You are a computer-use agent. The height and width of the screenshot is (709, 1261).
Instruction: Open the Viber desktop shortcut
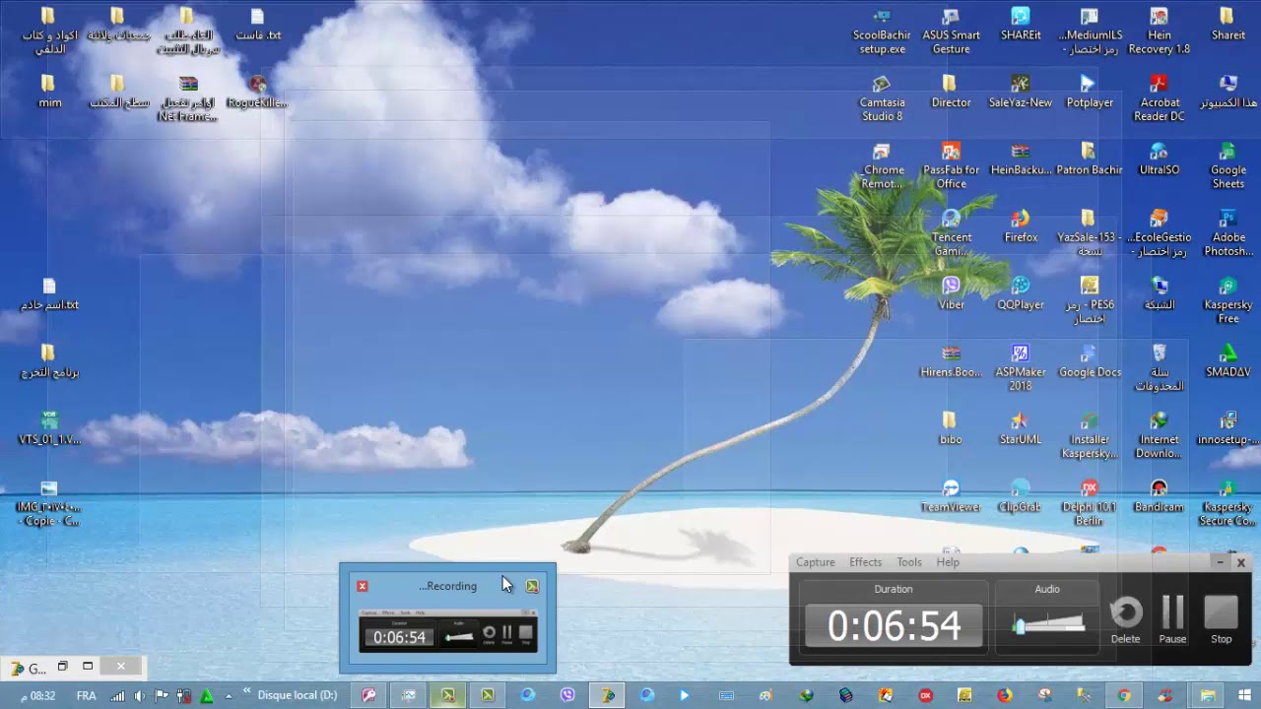[951, 293]
